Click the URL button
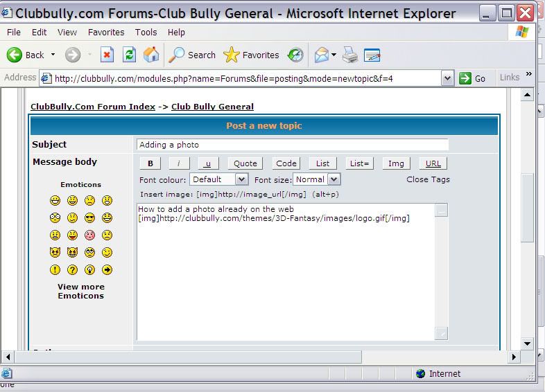Screen dimensions: 545x392 433,163
